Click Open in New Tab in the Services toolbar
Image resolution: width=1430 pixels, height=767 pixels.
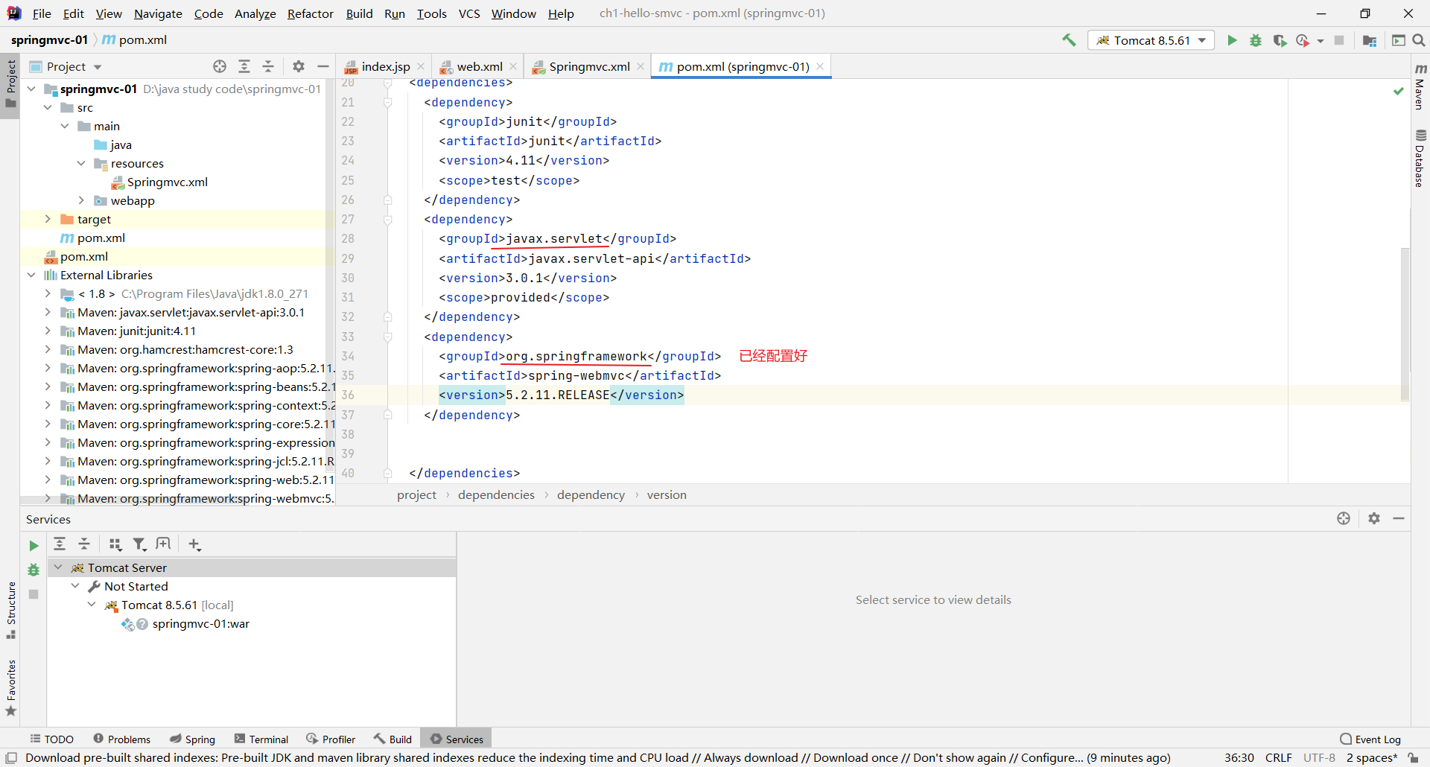164,544
